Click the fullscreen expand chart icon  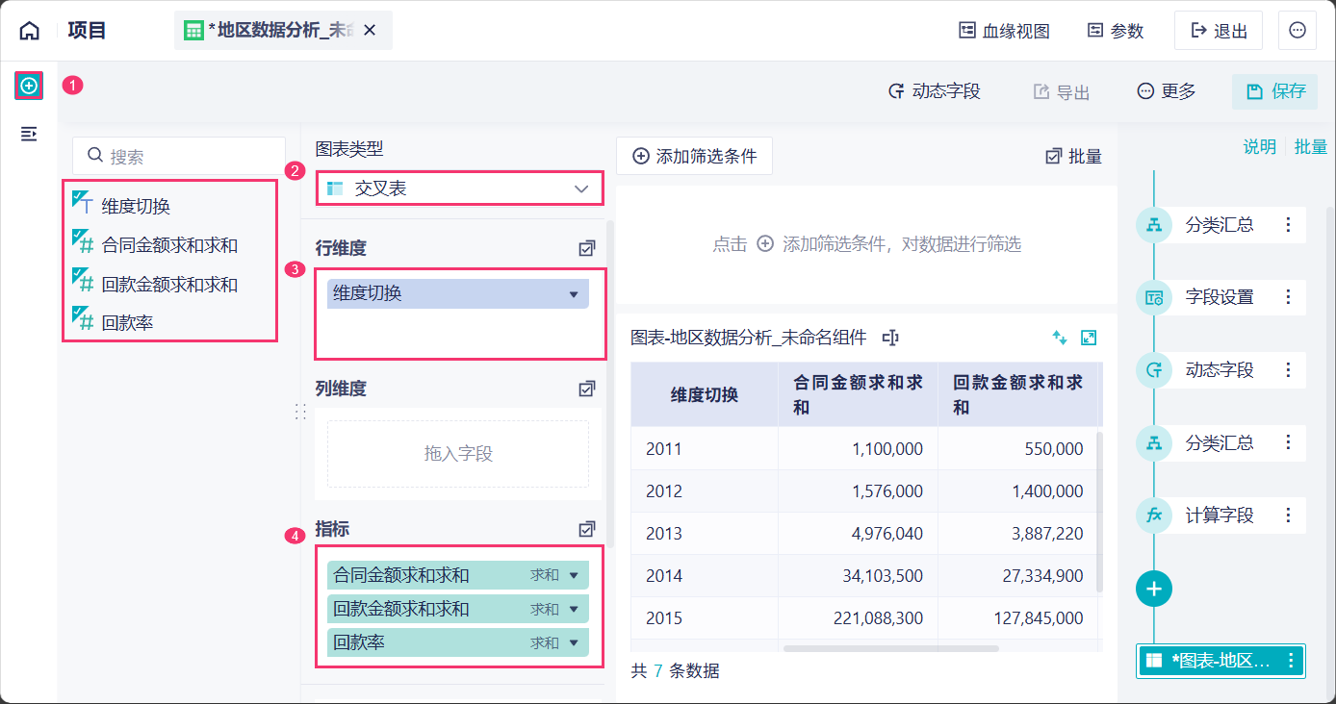(x=1089, y=338)
